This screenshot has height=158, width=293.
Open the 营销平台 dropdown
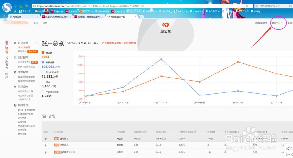pos(277,23)
